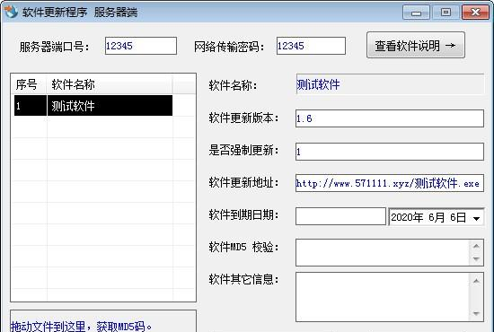Maximize the 软件更新程序 window
The image size is (494, 332).
(445, 13)
